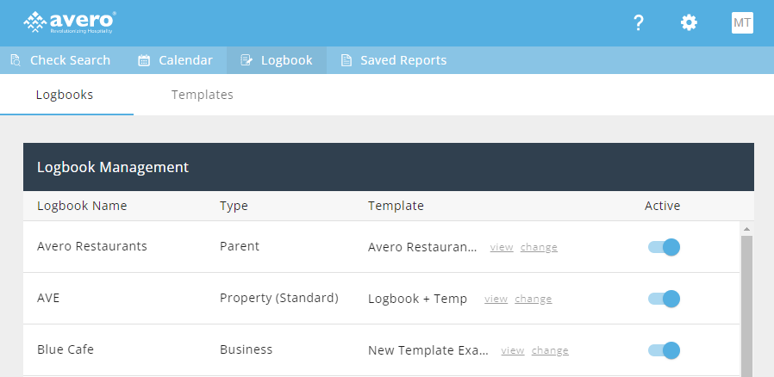Open the help question mark icon

tap(639, 23)
